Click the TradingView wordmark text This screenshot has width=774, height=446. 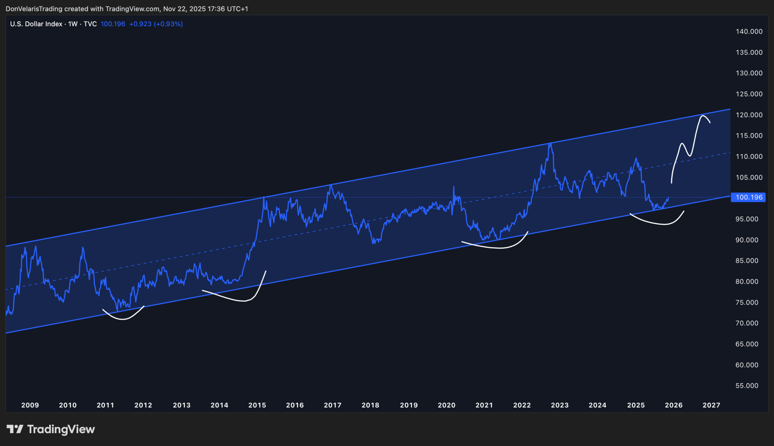pos(61,429)
